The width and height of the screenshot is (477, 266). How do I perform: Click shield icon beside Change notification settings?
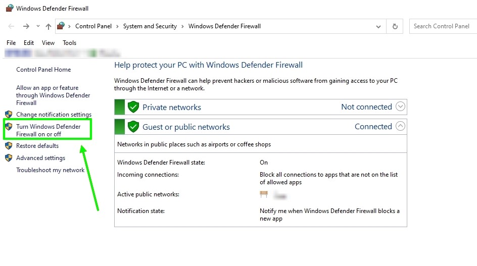pos(9,114)
